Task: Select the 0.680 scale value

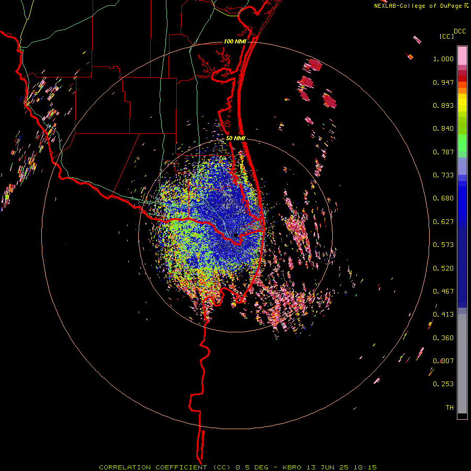Action: 443,198
